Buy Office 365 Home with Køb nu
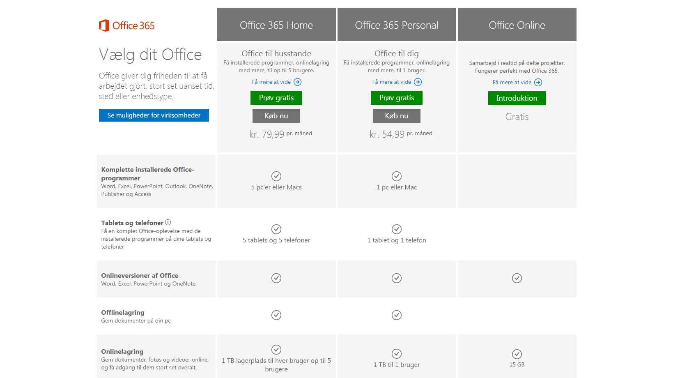This screenshot has width=680, height=378. coord(276,116)
